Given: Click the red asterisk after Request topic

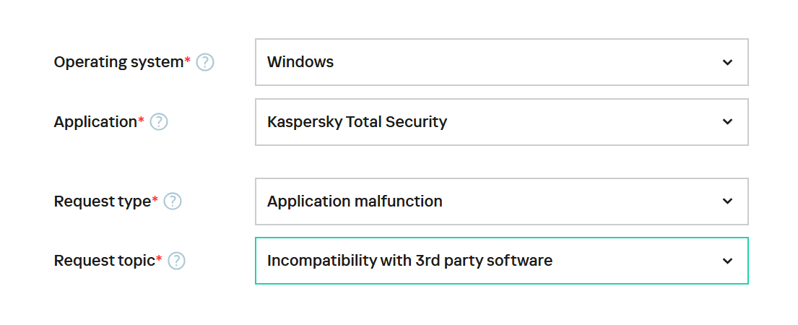Looking at the screenshot, I should tap(159, 259).
